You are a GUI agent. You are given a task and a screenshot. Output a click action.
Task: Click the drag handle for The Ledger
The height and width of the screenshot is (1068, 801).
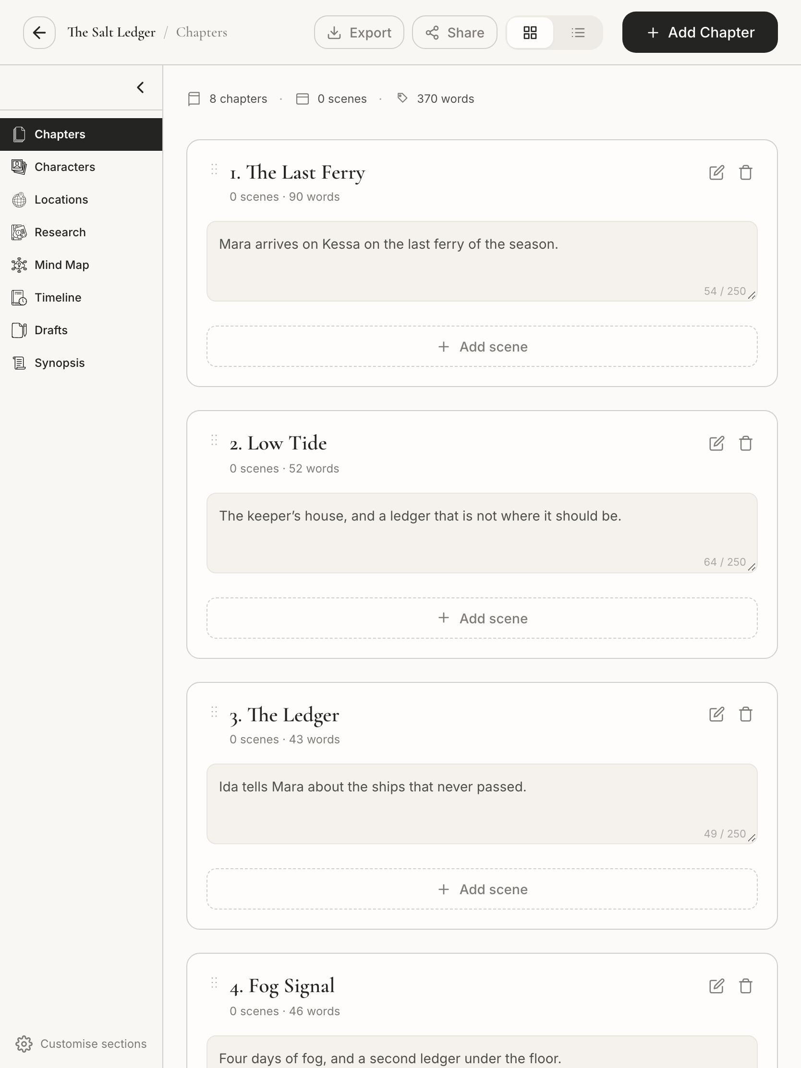coord(214,712)
